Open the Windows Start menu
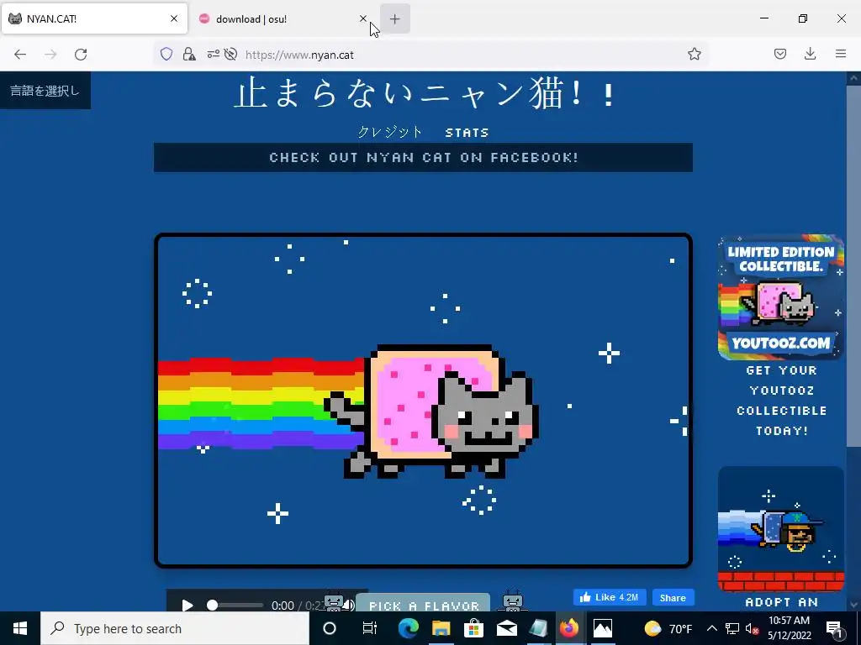 coord(20,628)
